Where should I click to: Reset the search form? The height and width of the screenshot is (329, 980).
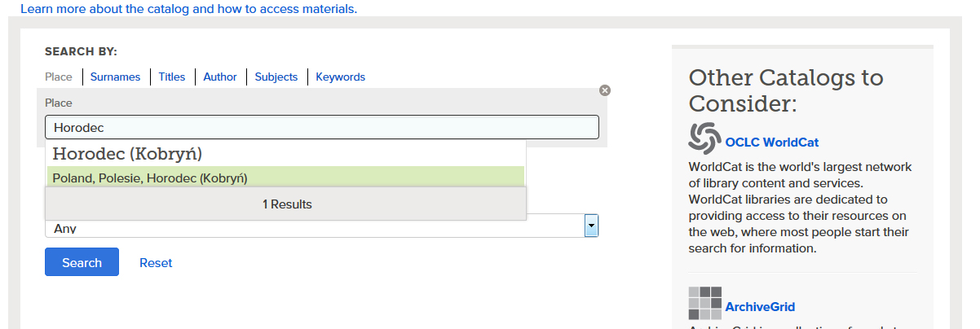pyautogui.click(x=156, y=263)
